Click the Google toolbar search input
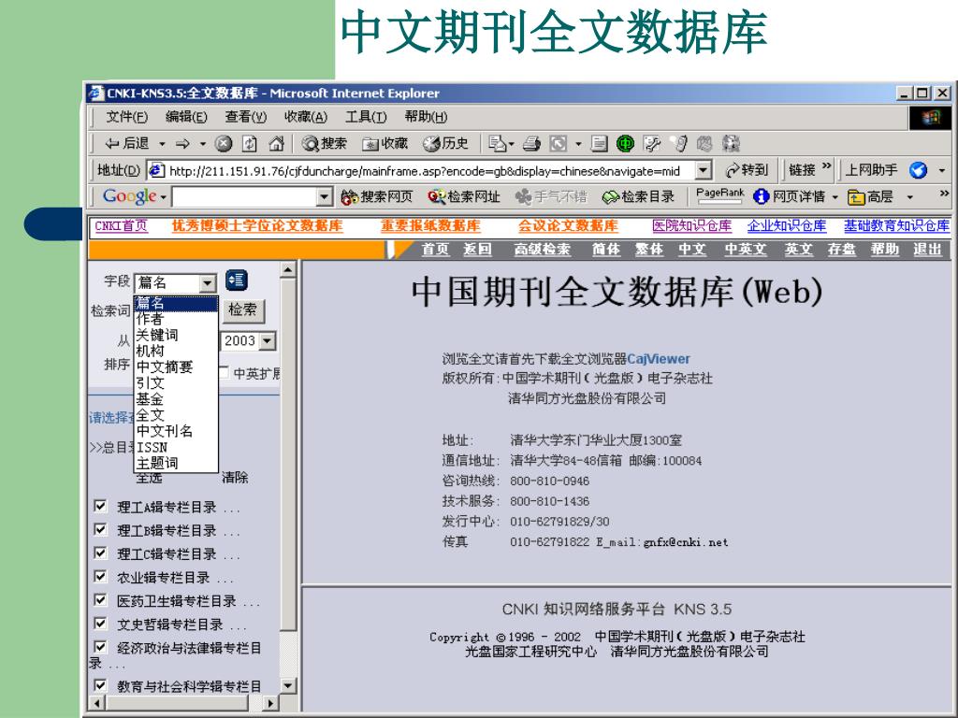958x718 pixels. pyautogui.click(x=244, y=196)
